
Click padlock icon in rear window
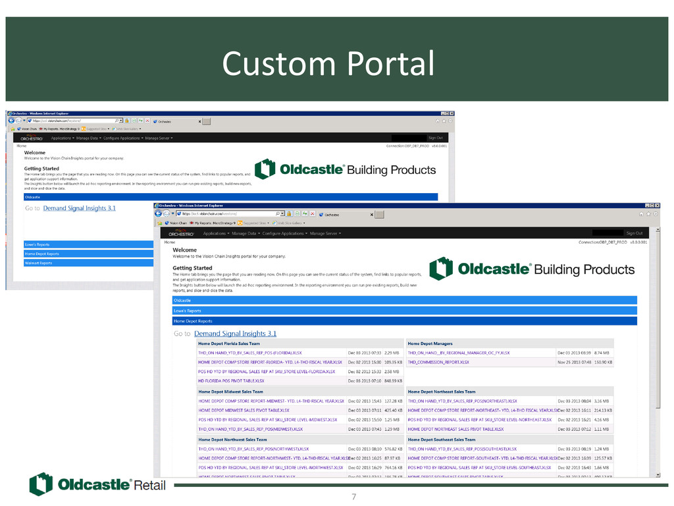click(127, 121)
